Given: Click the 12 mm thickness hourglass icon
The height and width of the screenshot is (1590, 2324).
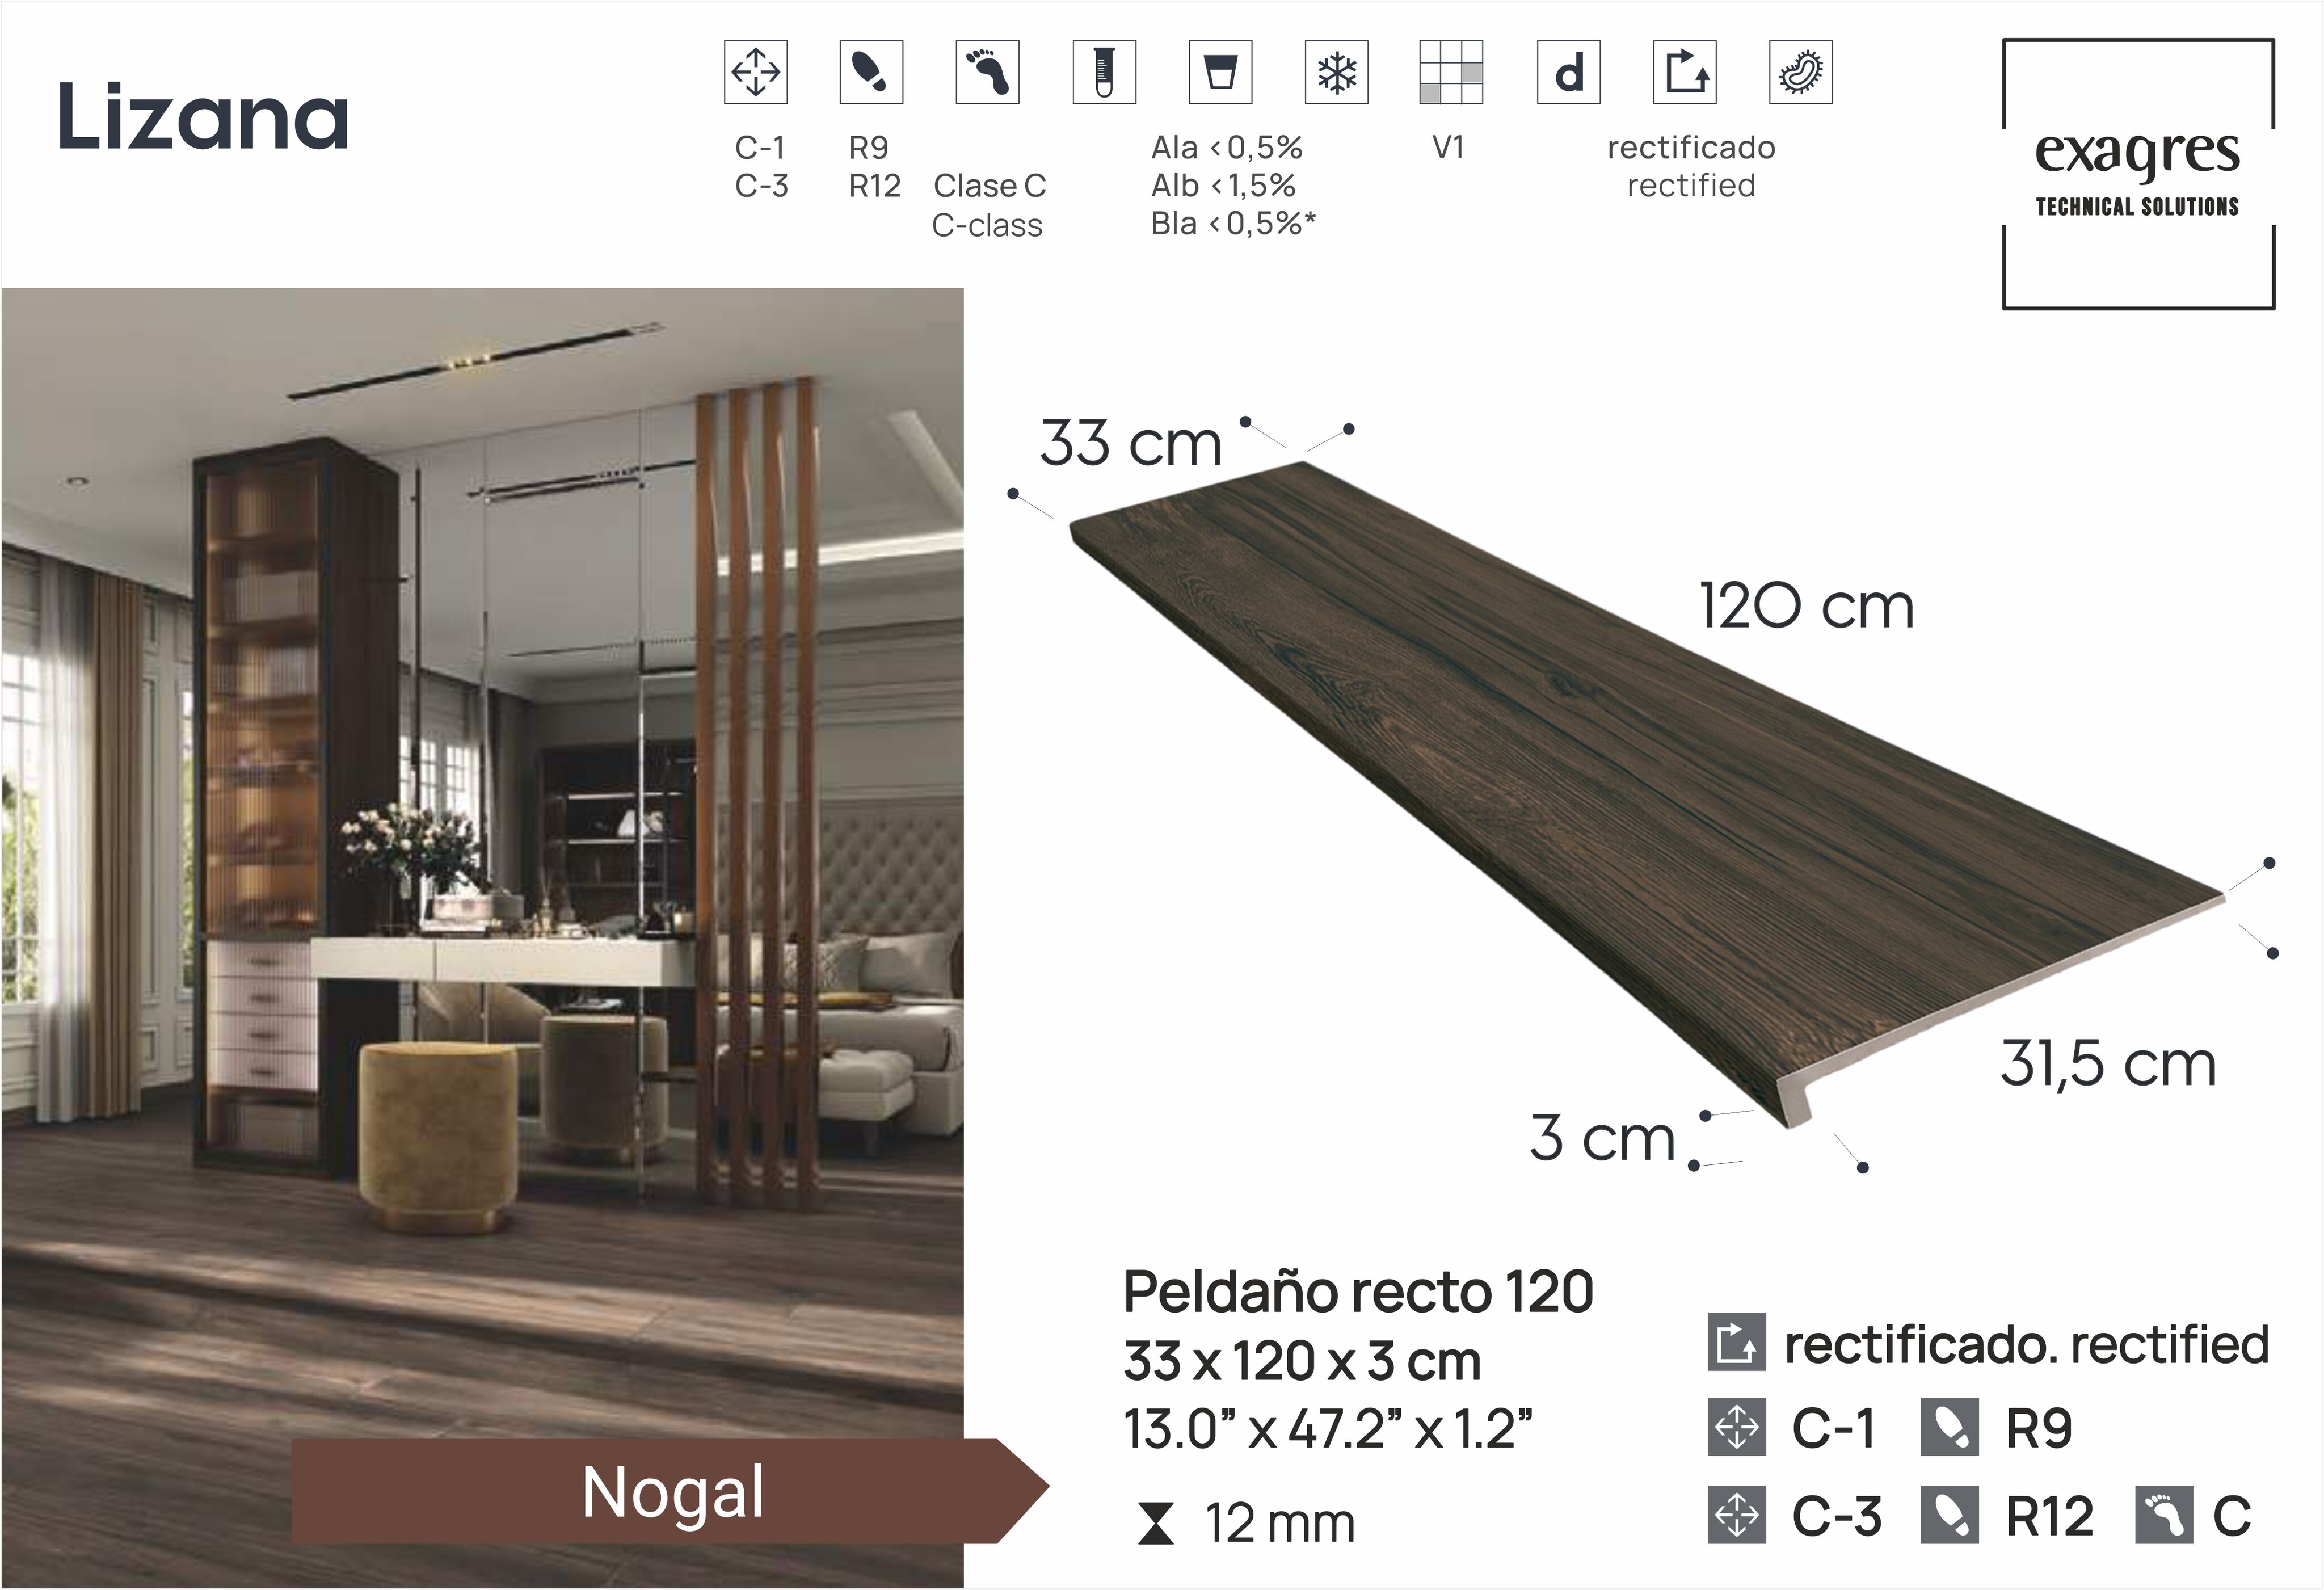Looking at the screenshot, I should point(1156,1524).
